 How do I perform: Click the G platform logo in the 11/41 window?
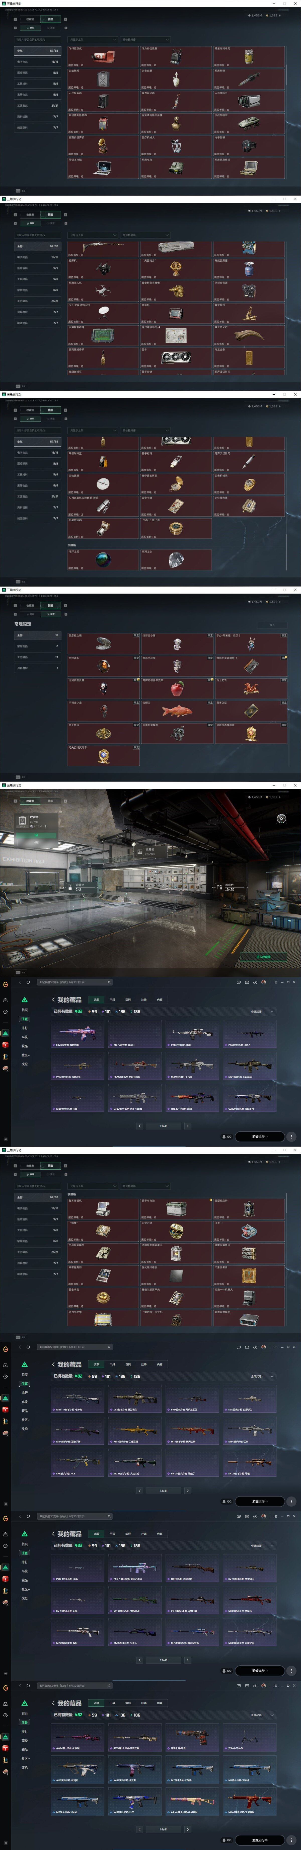pos(6,985)
